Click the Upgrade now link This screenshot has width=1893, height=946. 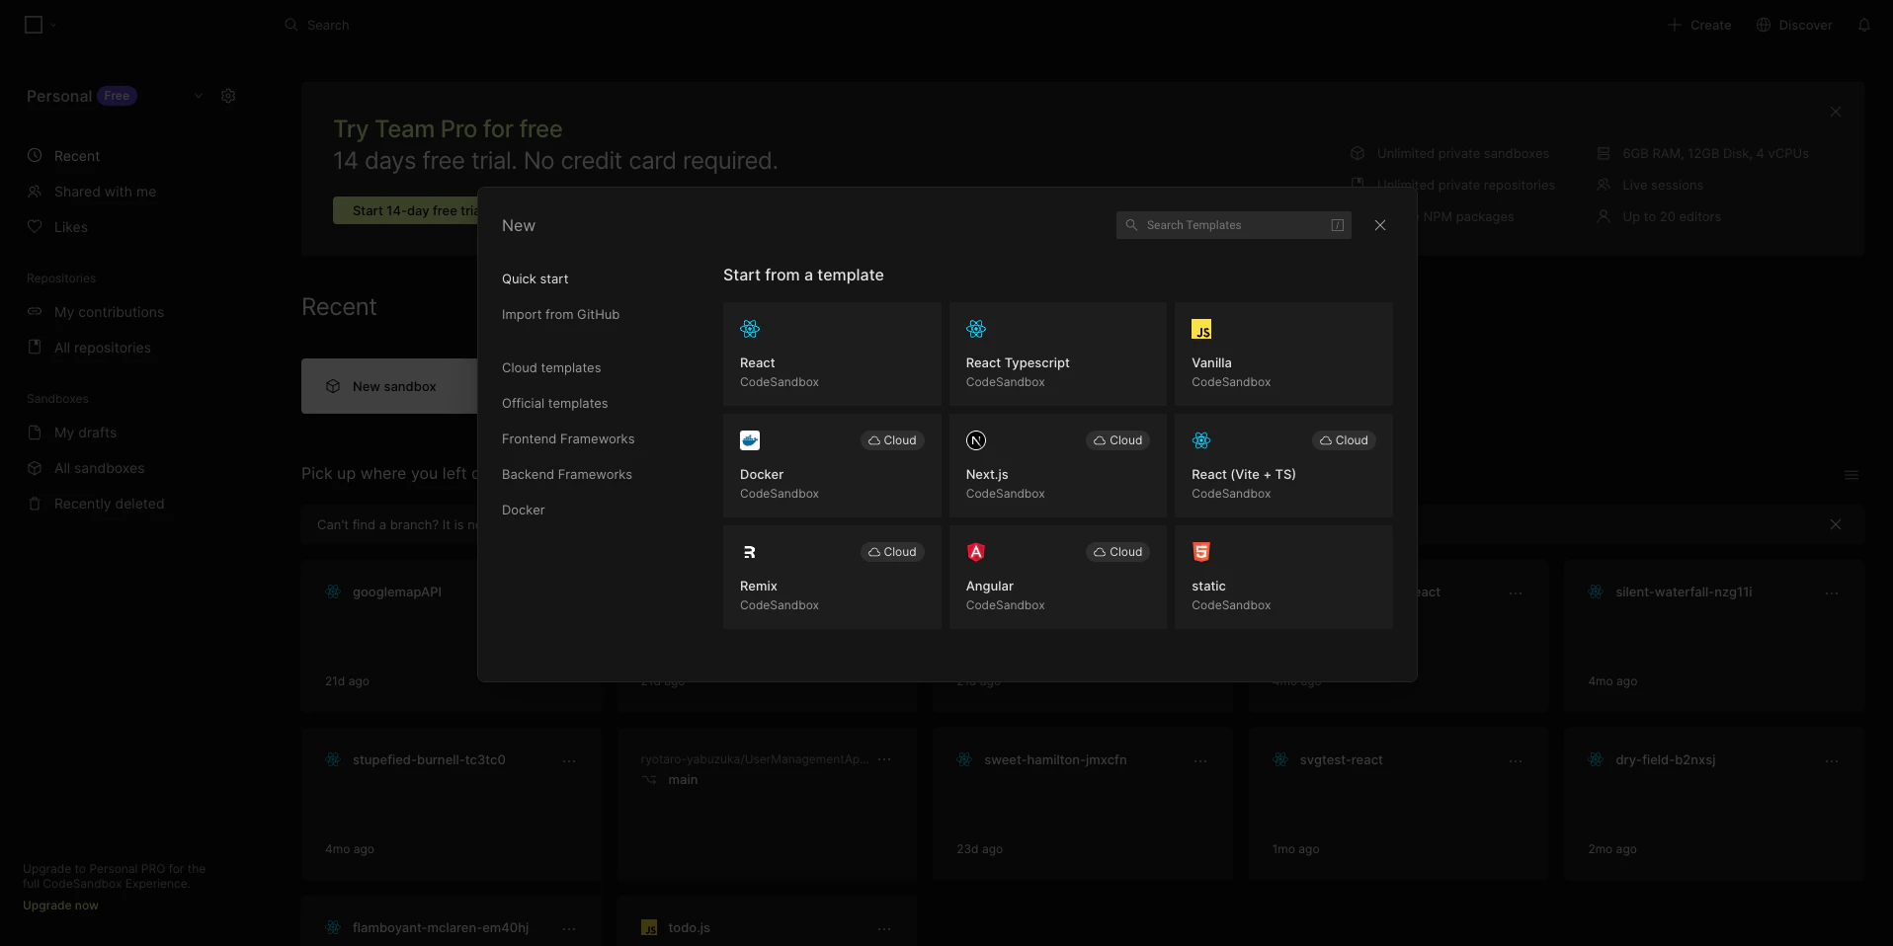click(60, 906)
